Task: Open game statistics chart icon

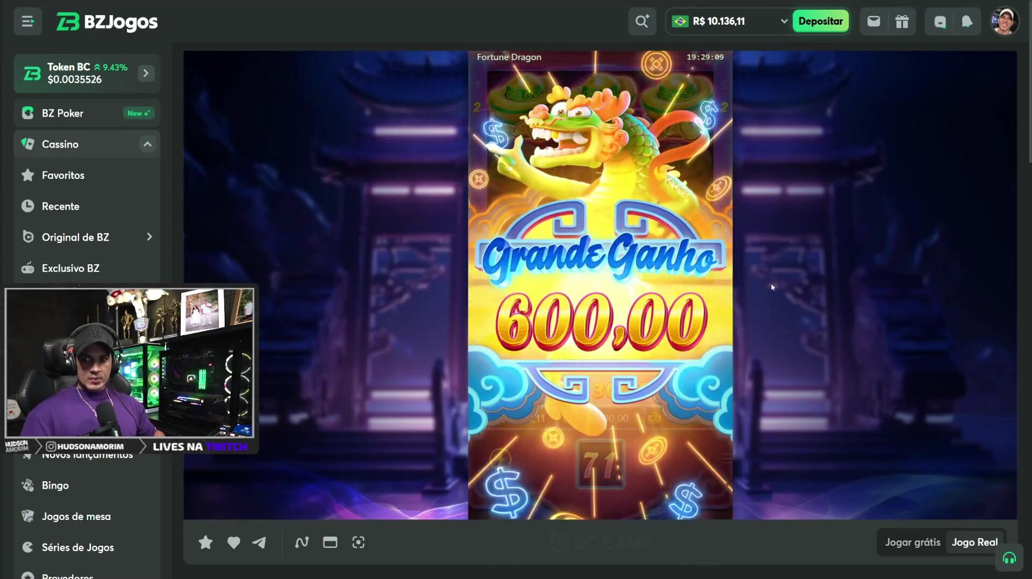Action: click(x=302, y=542)
